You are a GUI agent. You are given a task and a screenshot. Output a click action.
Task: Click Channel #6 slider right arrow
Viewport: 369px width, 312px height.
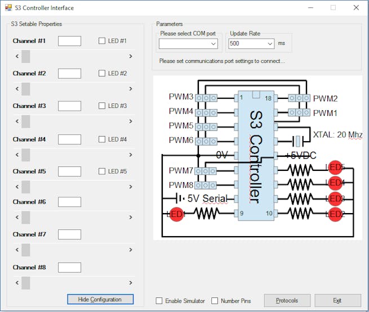pos(131,218)
